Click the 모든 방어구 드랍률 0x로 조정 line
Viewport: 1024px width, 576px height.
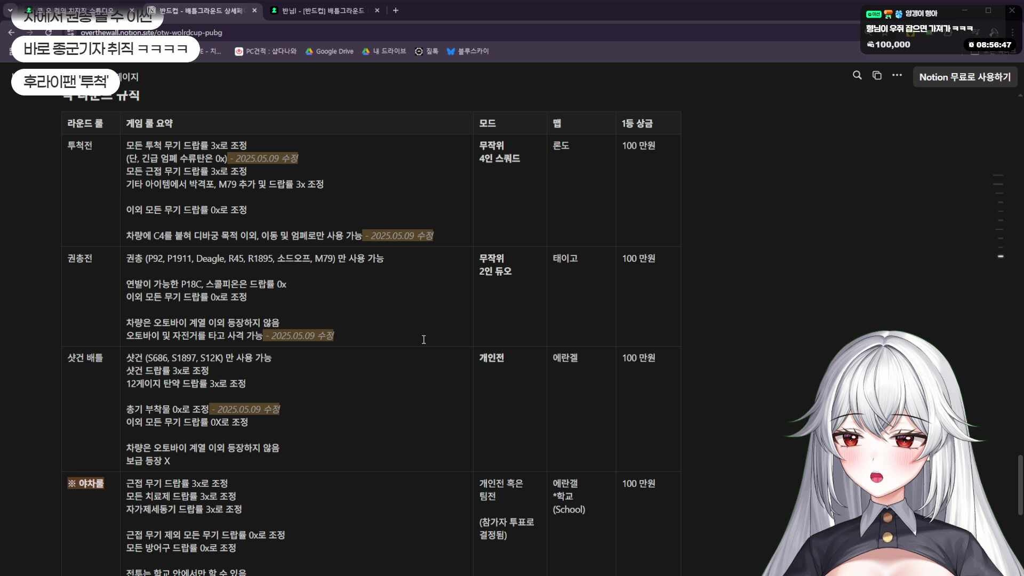click(181, 548)
